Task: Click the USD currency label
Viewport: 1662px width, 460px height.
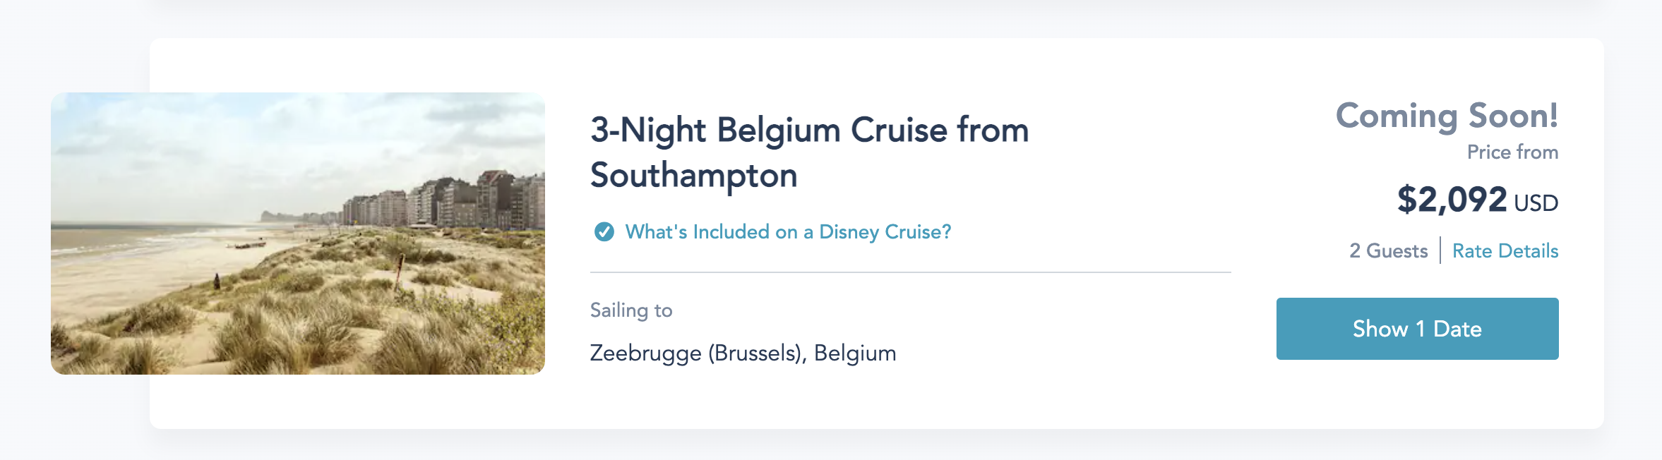Action: (1536, 203)
